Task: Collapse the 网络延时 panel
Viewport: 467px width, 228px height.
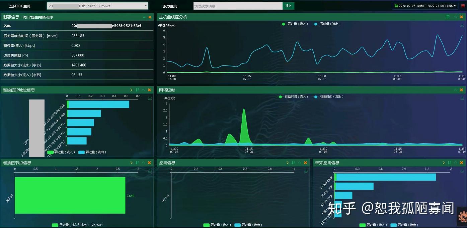Action: coord(455,90)
